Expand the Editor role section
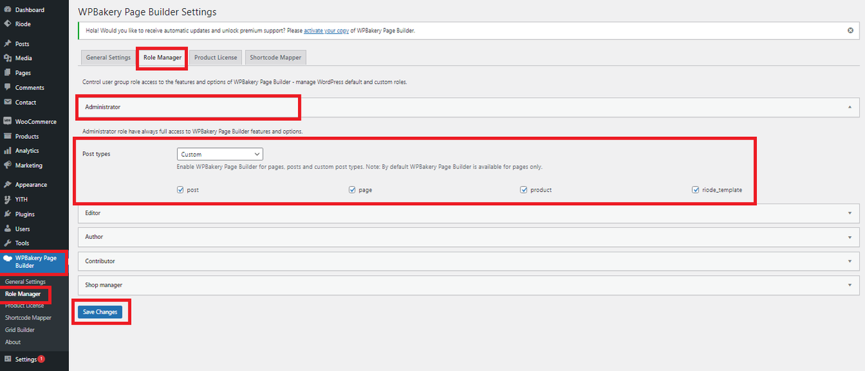 (468, 213)
